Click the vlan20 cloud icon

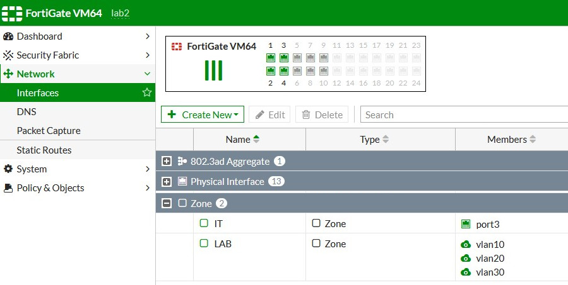tap(466, 259)
